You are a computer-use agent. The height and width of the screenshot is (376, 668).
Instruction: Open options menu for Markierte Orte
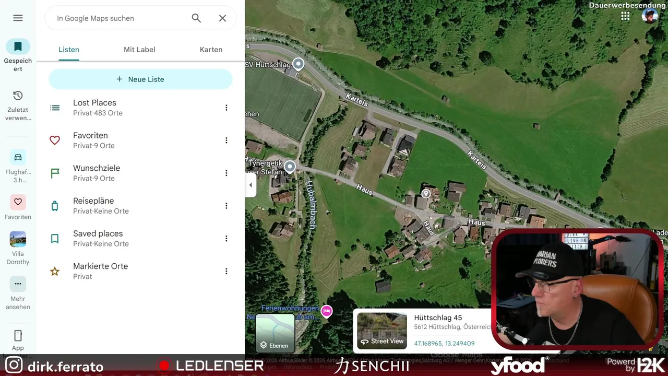(226, 271)
